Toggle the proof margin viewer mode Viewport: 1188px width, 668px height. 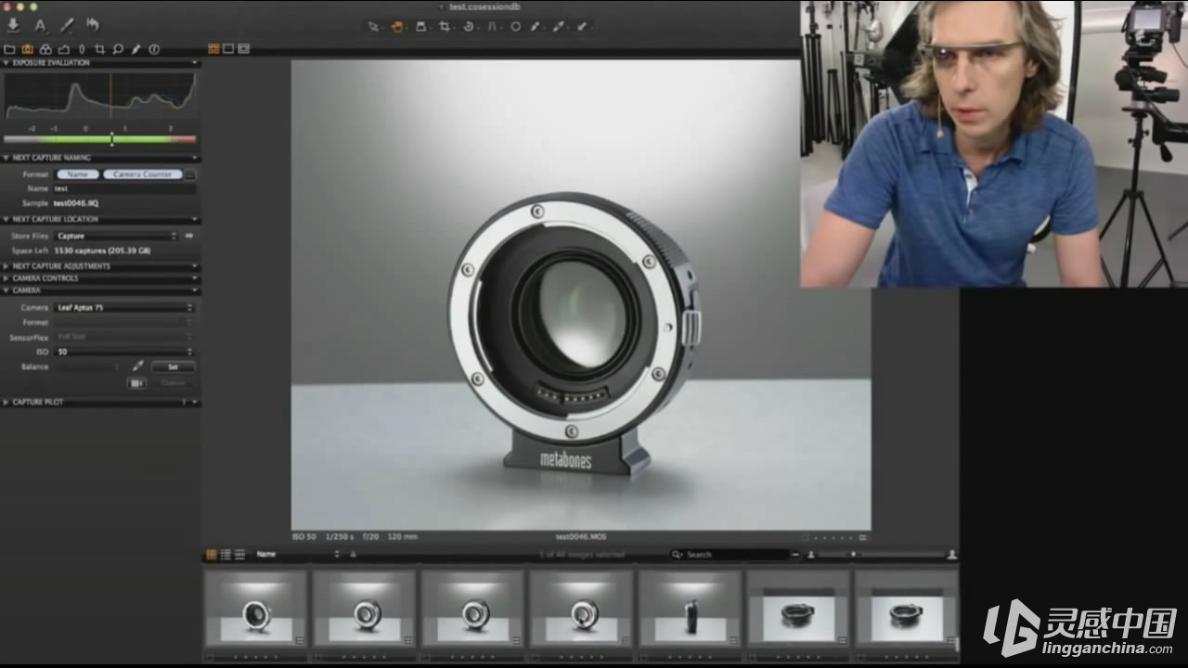(x=243, y=48)
